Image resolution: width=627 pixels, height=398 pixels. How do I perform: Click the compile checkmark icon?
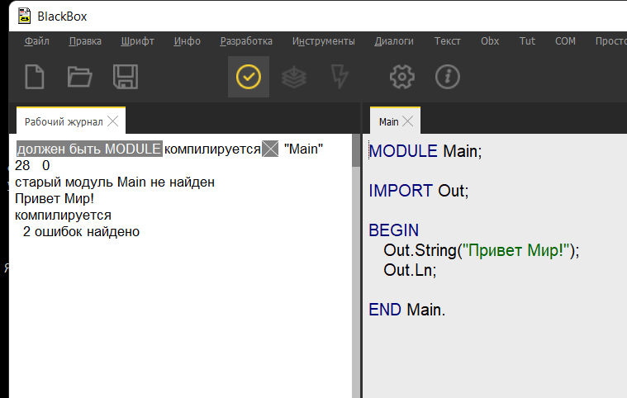(x=249, y=77)
